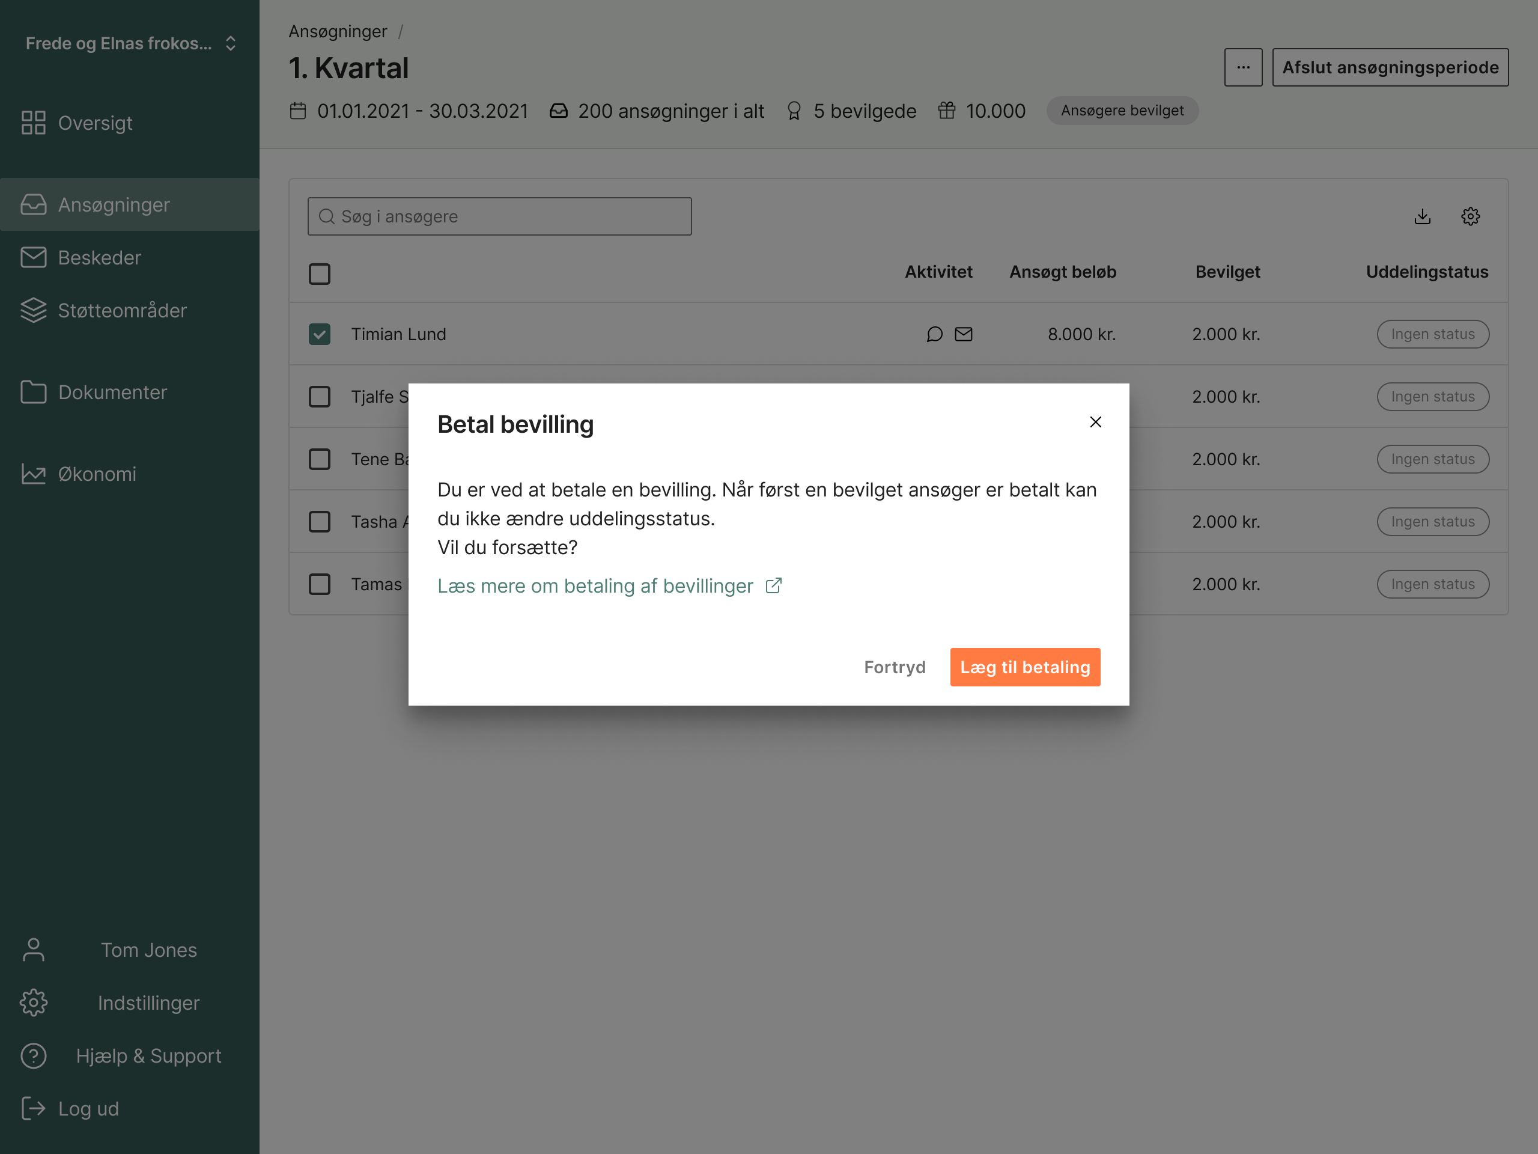This screenshot has width=1538, height=1154.
Task: Open the Ingen status dropdown for Timian Lund
Action: (x=1433, y=334)
